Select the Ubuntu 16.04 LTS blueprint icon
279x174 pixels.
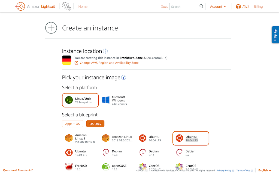(x=69, y=153)
